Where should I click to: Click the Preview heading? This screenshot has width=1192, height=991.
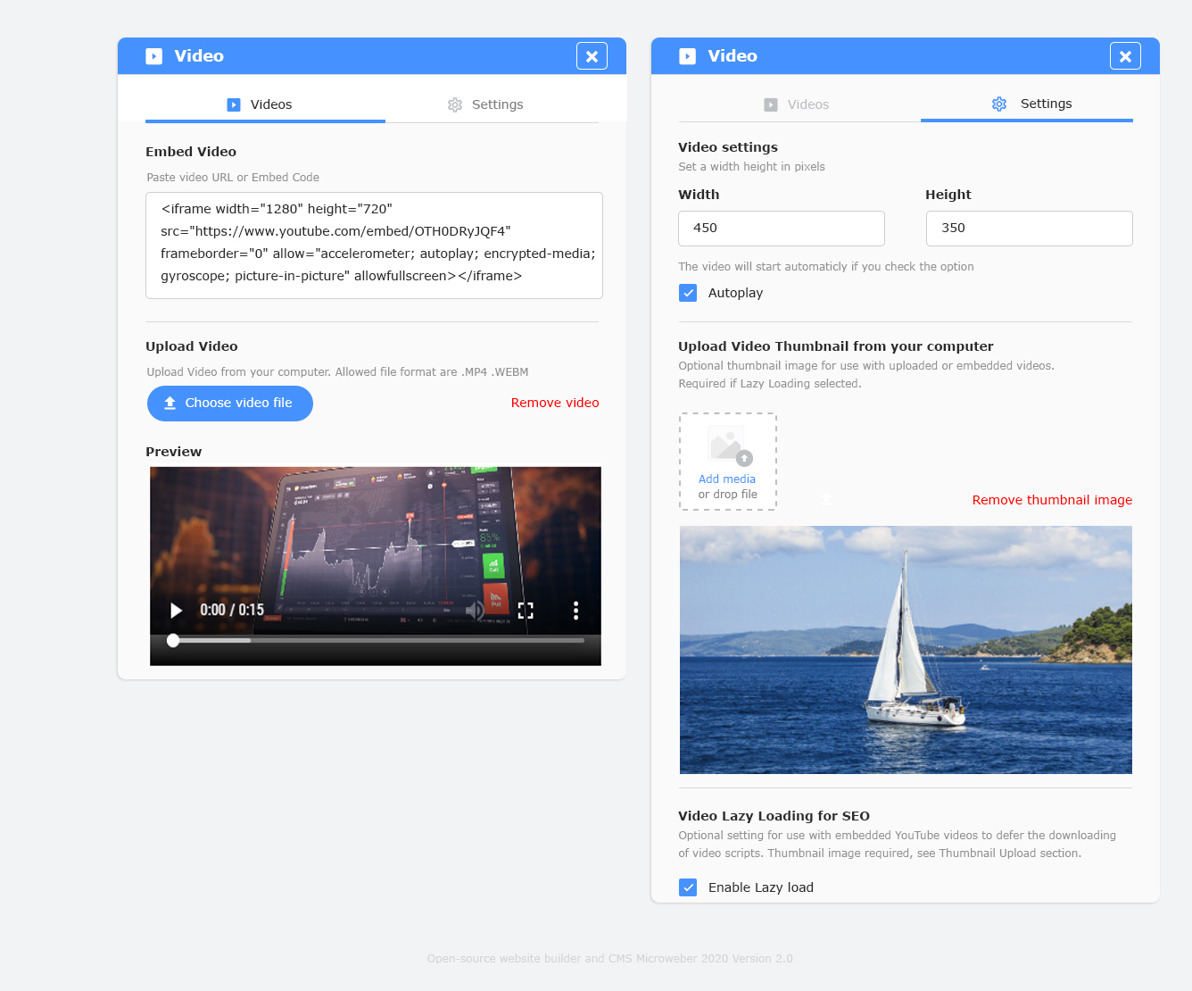pyautogui.click(x=174, y=452)
